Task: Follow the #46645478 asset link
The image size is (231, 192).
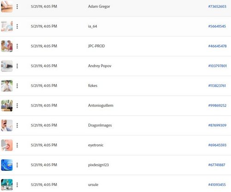Action: (x=217, y=46)
